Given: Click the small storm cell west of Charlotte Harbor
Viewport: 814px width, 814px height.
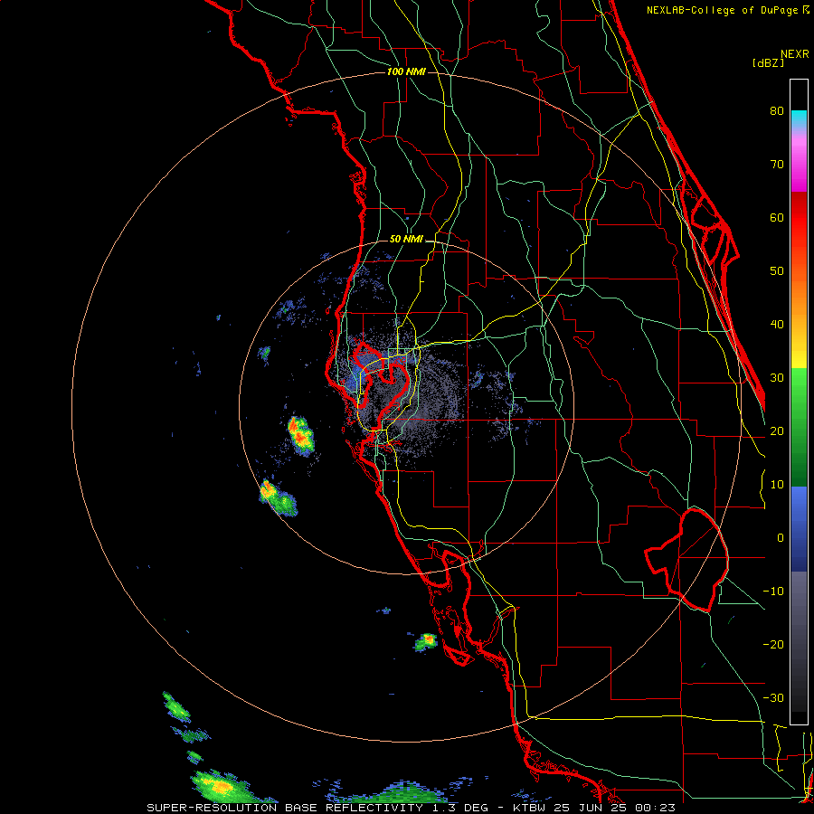Looking at the screenshot, I should point(426,641).
